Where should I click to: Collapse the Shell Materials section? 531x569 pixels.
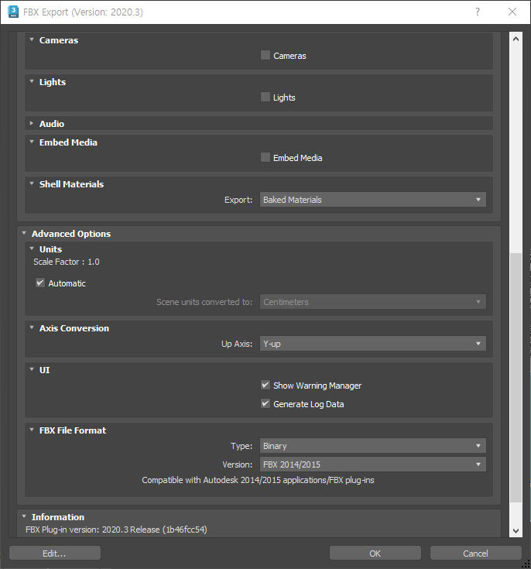coord(32,183)
